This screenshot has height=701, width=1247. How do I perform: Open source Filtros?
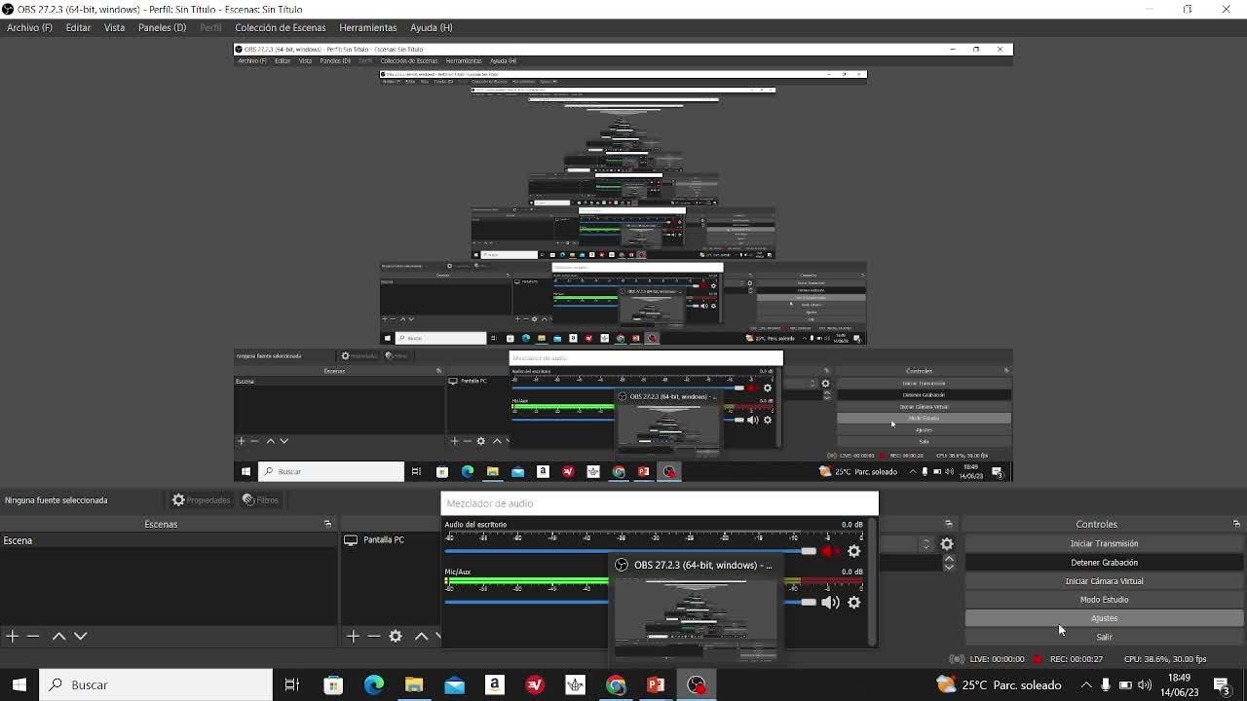click(260, 499)
